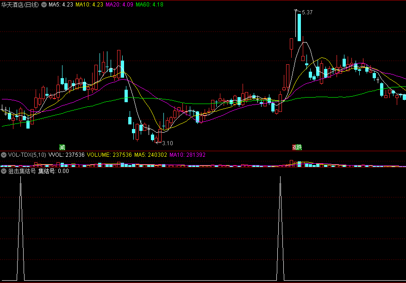The image size is (406, 283).
Task: Click the 3.10 low price marker
Action: (x=167, y=143)
